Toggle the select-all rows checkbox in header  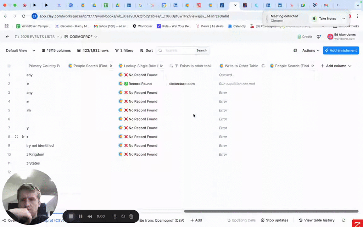point(9,66)
